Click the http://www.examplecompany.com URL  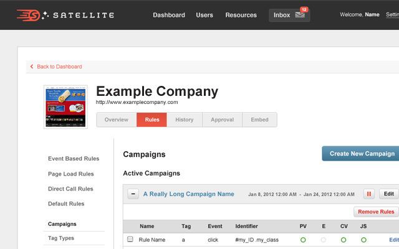[x=137, y=102]
